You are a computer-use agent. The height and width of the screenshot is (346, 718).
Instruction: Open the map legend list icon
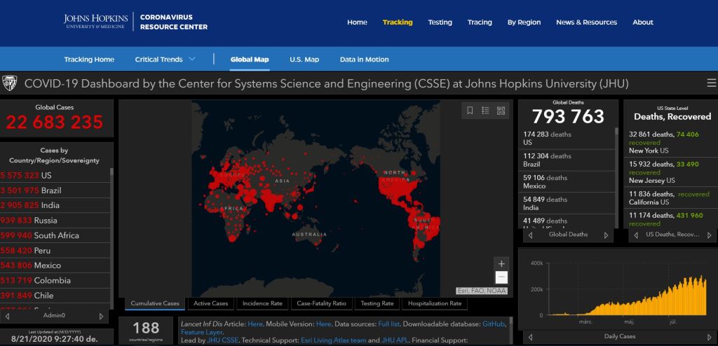[x=485, y=110]
